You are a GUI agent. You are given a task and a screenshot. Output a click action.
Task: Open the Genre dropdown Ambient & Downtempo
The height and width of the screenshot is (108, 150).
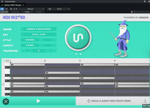tap(39, 29)
